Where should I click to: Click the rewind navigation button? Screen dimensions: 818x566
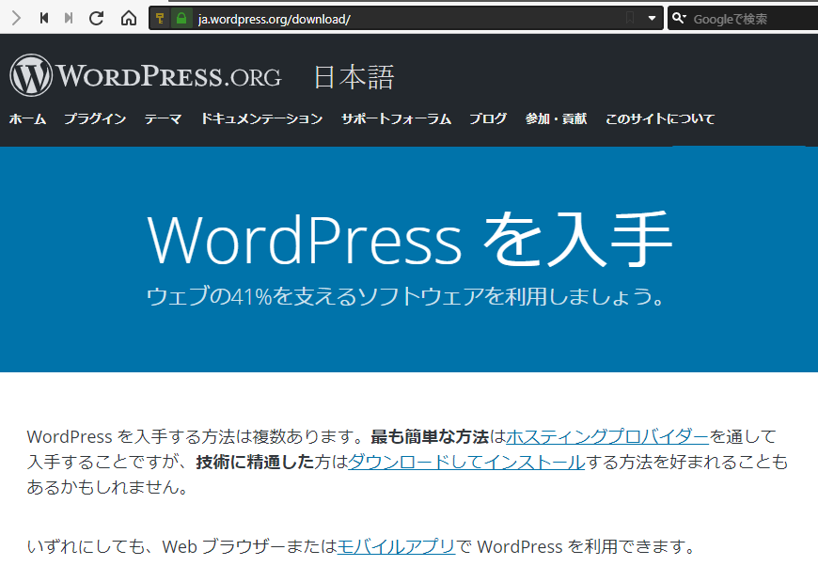44,18
